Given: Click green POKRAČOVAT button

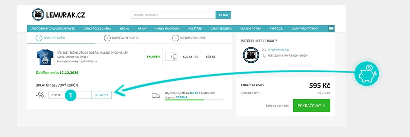Looking at the screenshot, I should point(312,106).
